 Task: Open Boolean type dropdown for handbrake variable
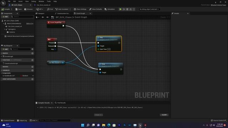click(x=25, y=76)
